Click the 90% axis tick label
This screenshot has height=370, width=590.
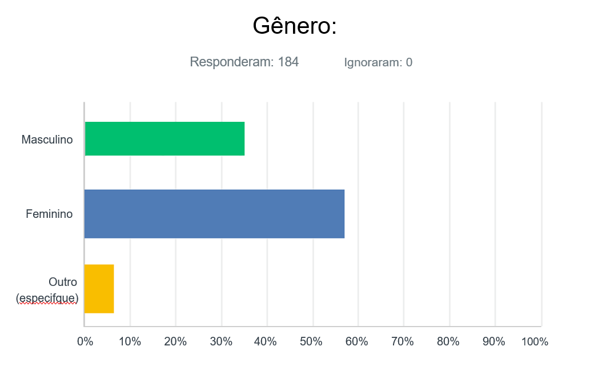pos(494,341)
